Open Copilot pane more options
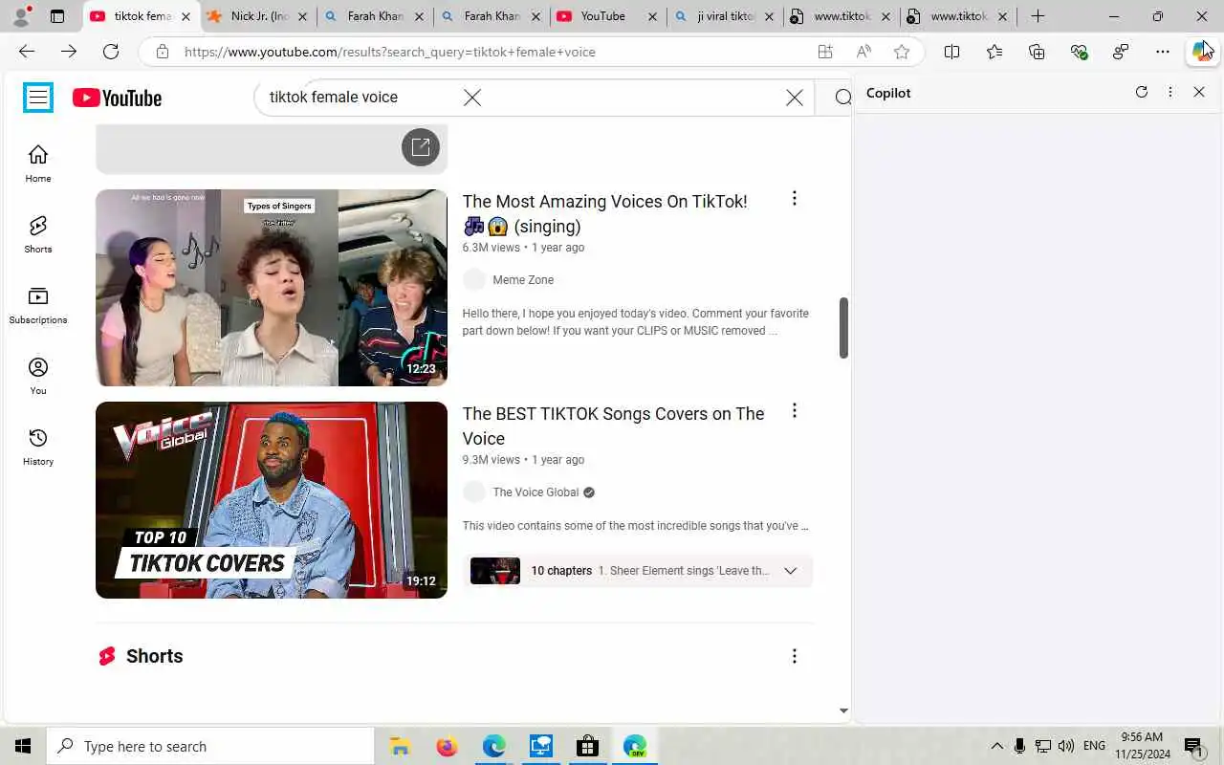This screenshot has width=1224, height=765. [1170, 92]
